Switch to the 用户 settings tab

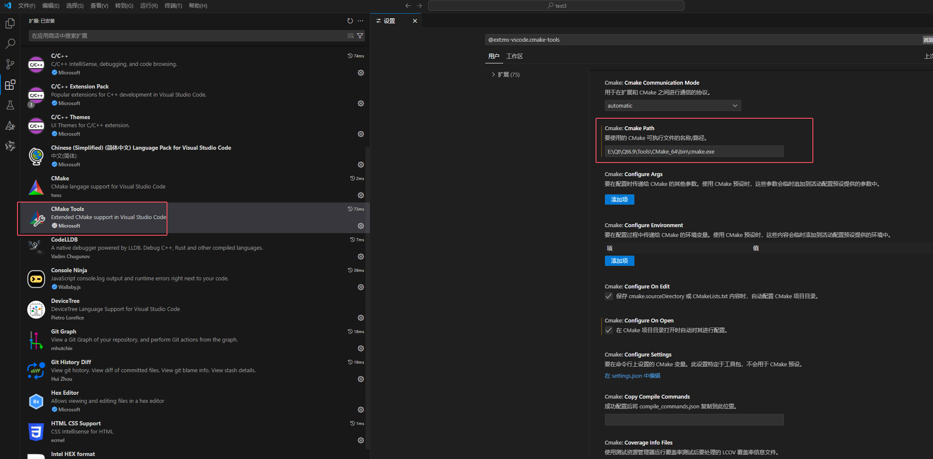click(x=493, y=56)
